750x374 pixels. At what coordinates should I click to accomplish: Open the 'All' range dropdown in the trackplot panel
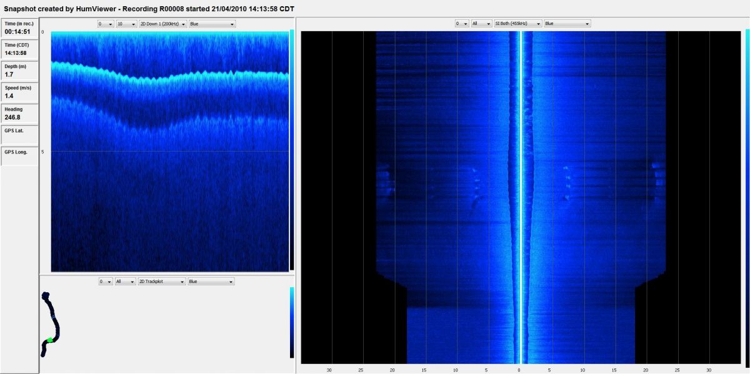tap(125, 282)
